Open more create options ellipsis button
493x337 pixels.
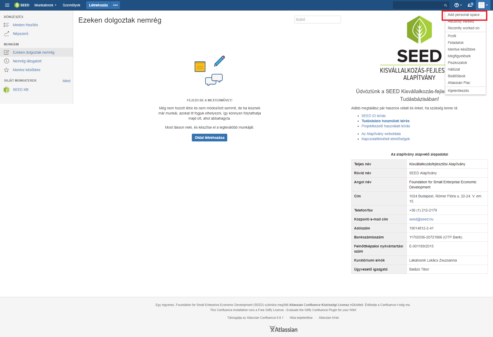(x=115, y=5)
